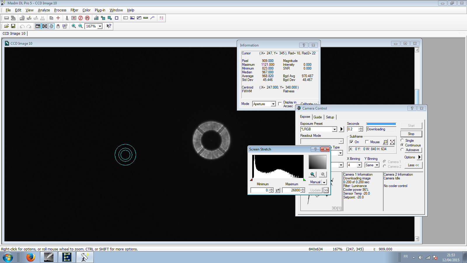This screenshot has height=263, width=467.
Task: Uncheck the Subframe On checkbox
Action: tap(351, 142)
